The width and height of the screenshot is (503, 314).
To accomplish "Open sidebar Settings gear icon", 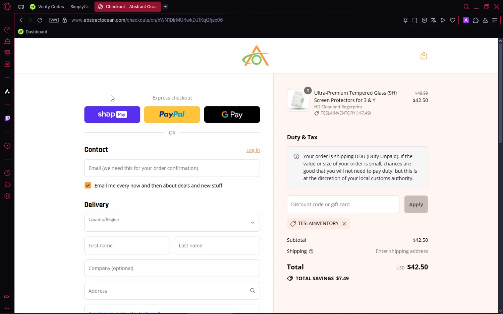I will tap(7, 196).
